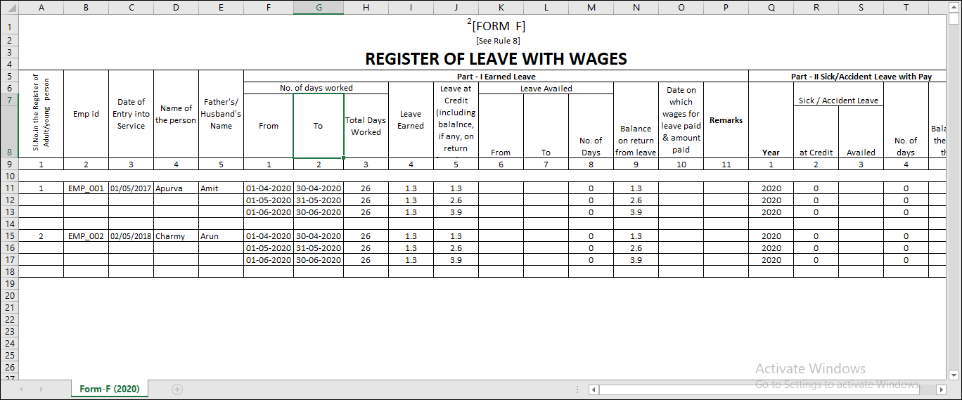Select the Charmy name cell

[x=176, y=236]
